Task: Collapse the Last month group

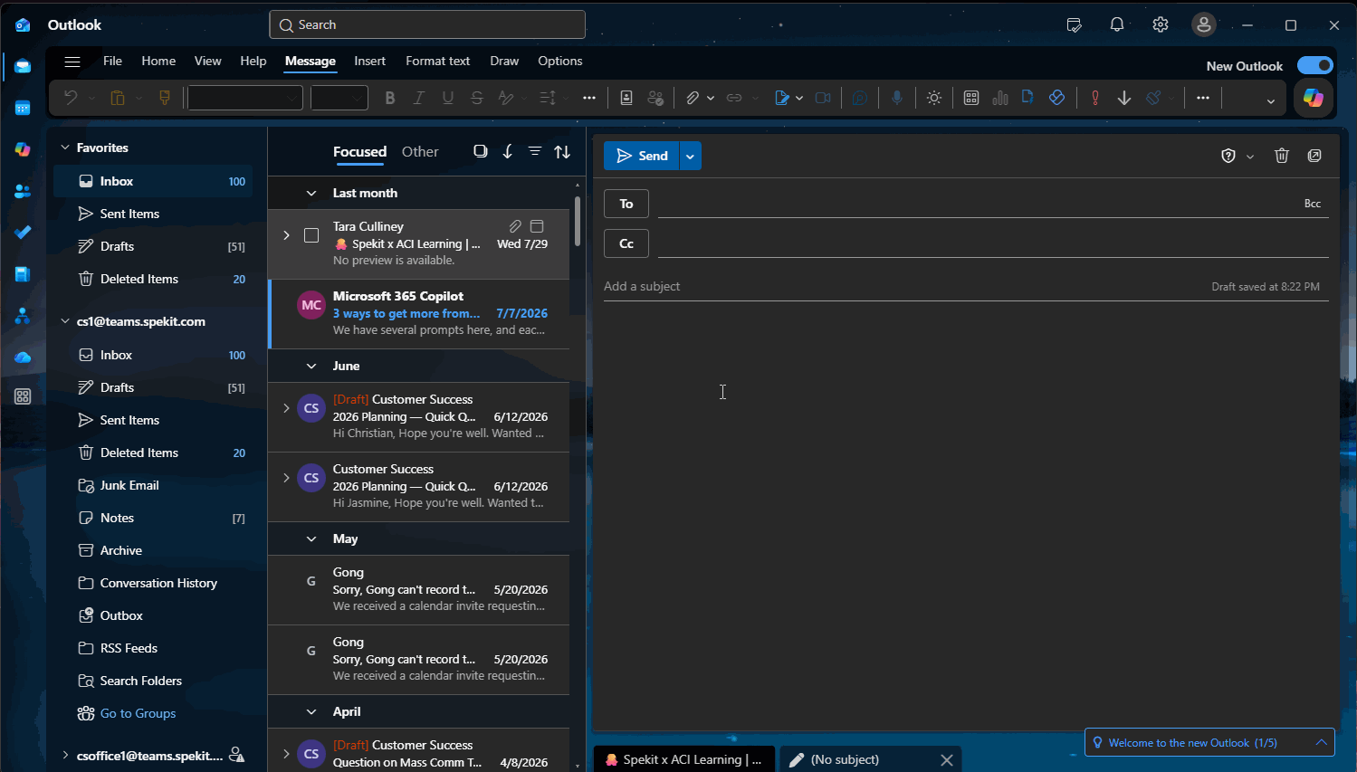Action: pyautogui.click(x=311, y=193)
